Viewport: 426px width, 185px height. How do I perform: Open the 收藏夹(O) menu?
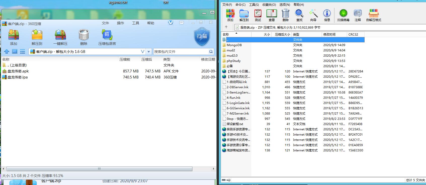pos(269,5)
